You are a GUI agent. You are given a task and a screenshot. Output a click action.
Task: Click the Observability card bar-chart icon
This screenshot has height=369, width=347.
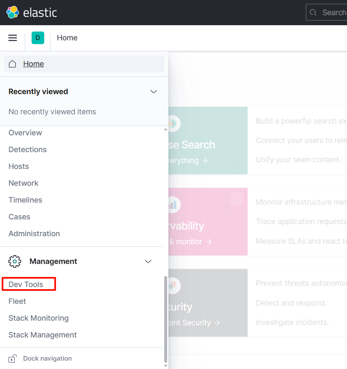174,205
